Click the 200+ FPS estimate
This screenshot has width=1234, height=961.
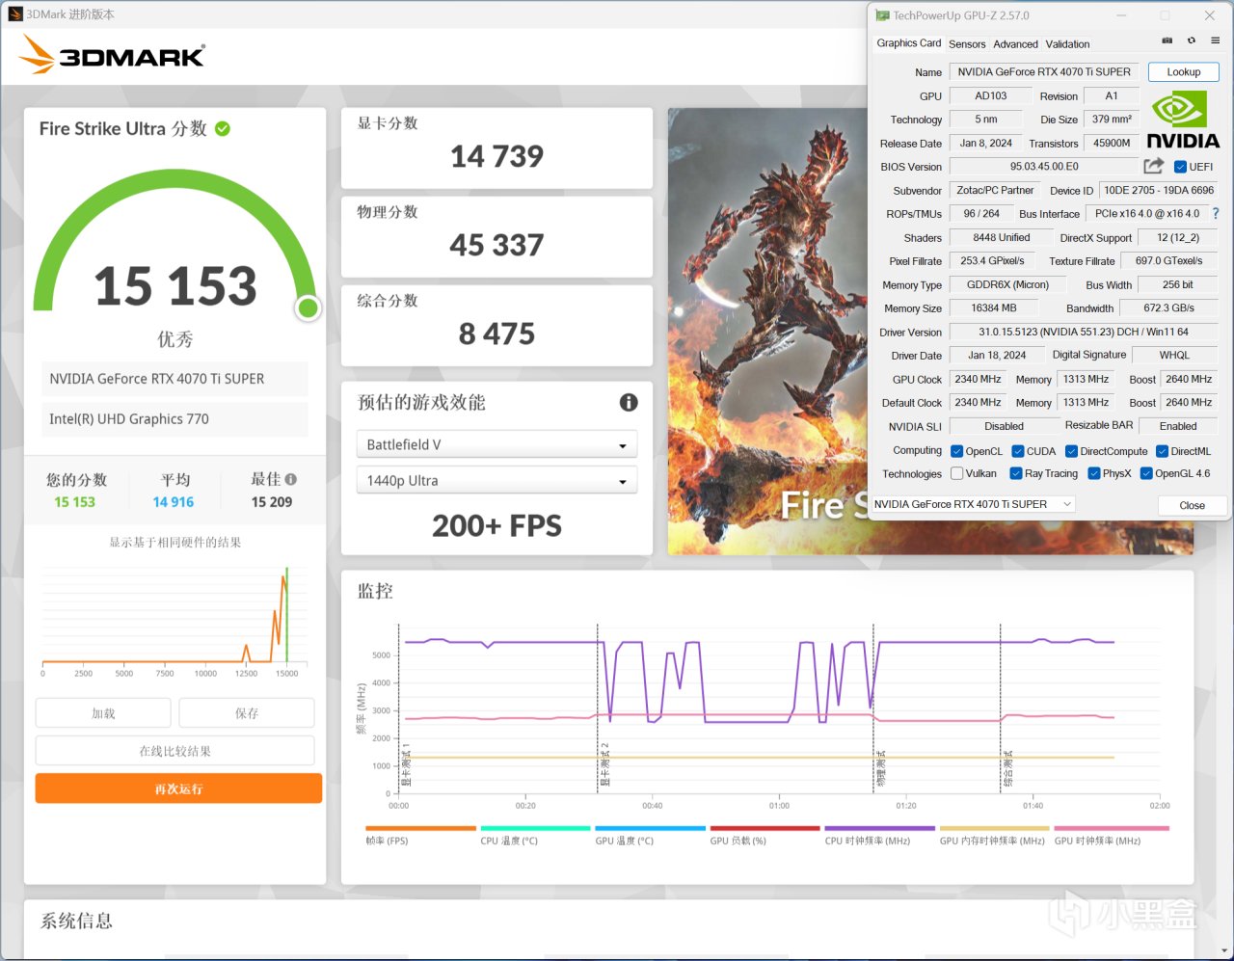tap(496, 525)
